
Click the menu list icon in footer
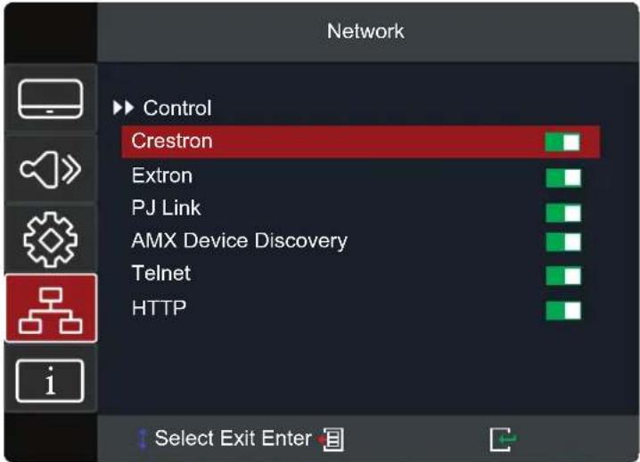click(332, 440)
